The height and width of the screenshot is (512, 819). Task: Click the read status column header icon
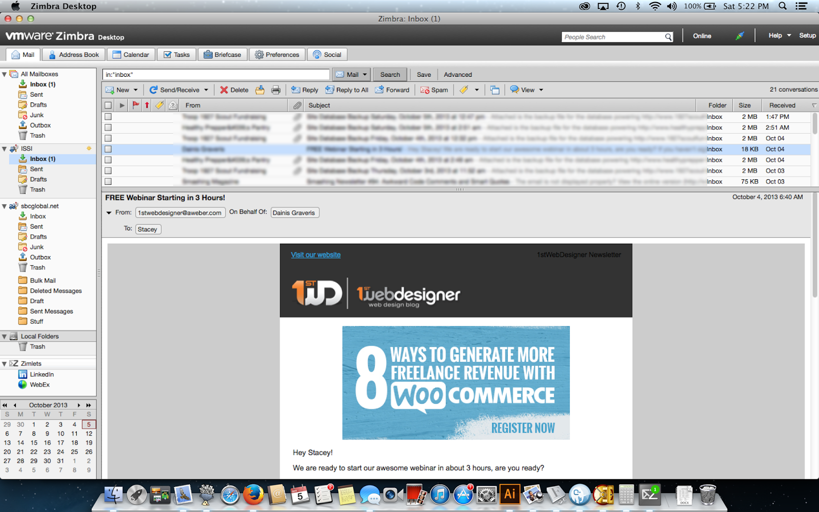point(173,105)
